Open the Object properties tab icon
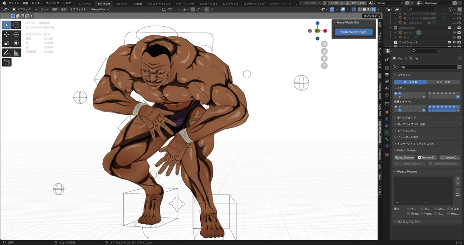464x245 pixels. (x=387, y=112)
